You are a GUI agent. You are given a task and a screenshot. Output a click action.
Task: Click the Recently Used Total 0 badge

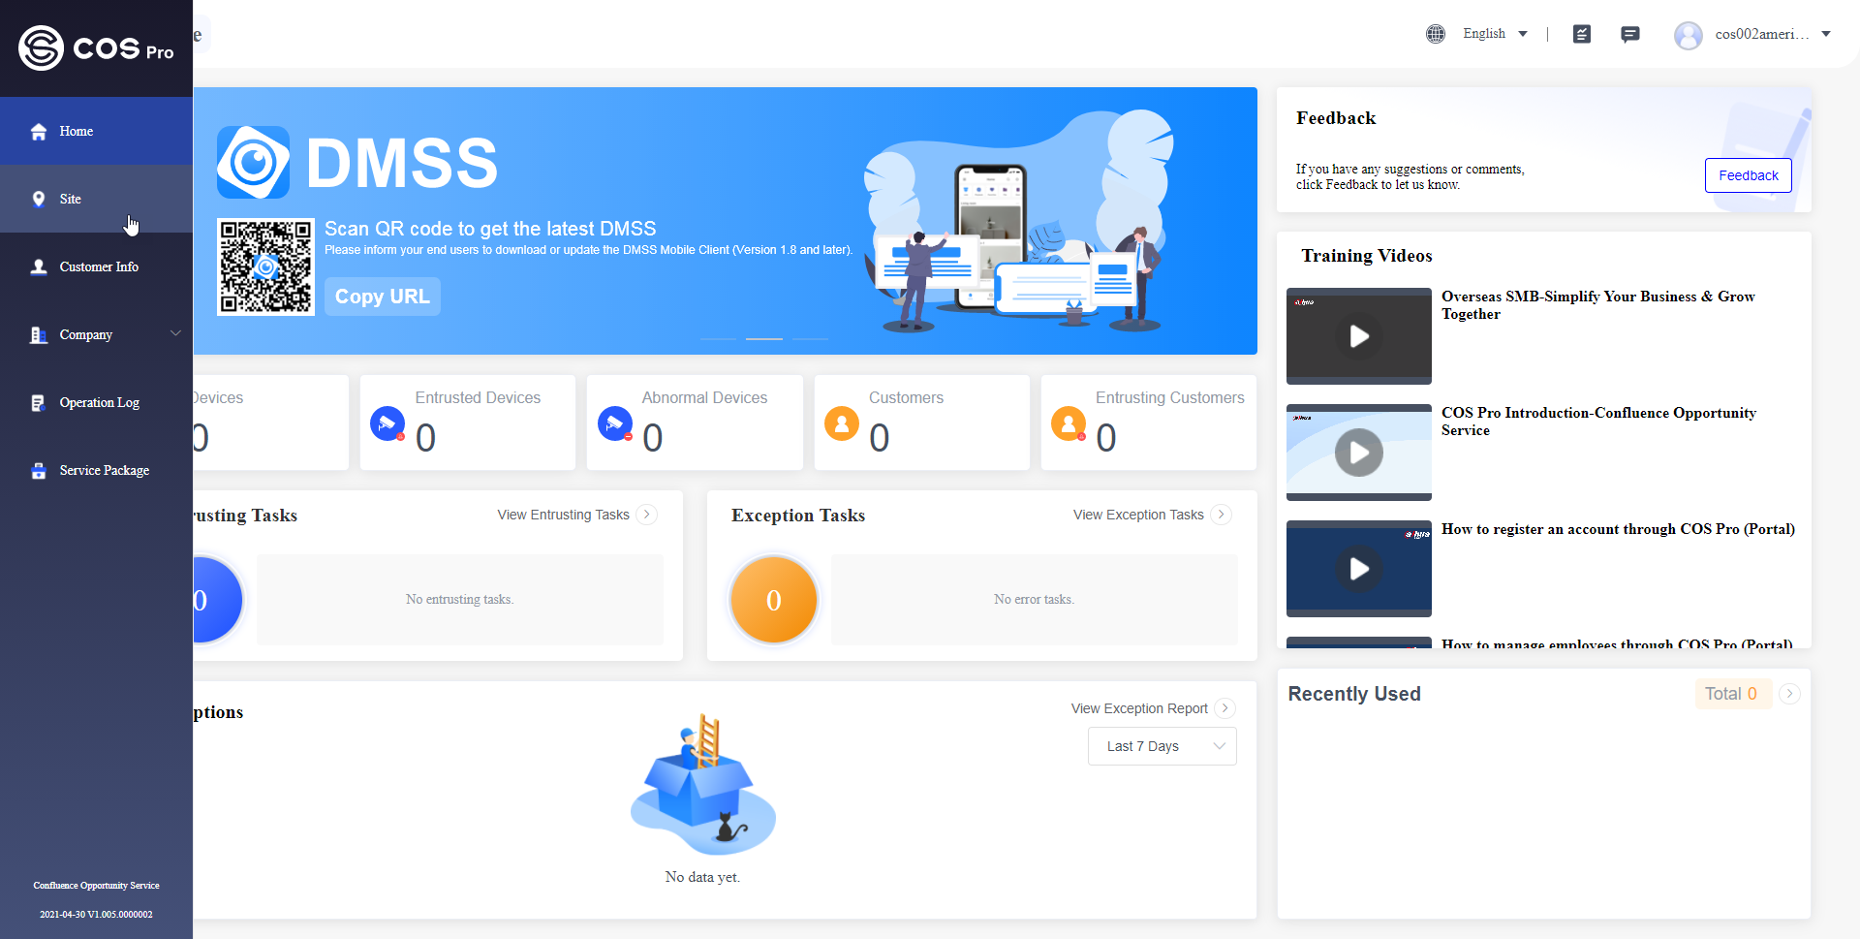(x=1732, y=694)
